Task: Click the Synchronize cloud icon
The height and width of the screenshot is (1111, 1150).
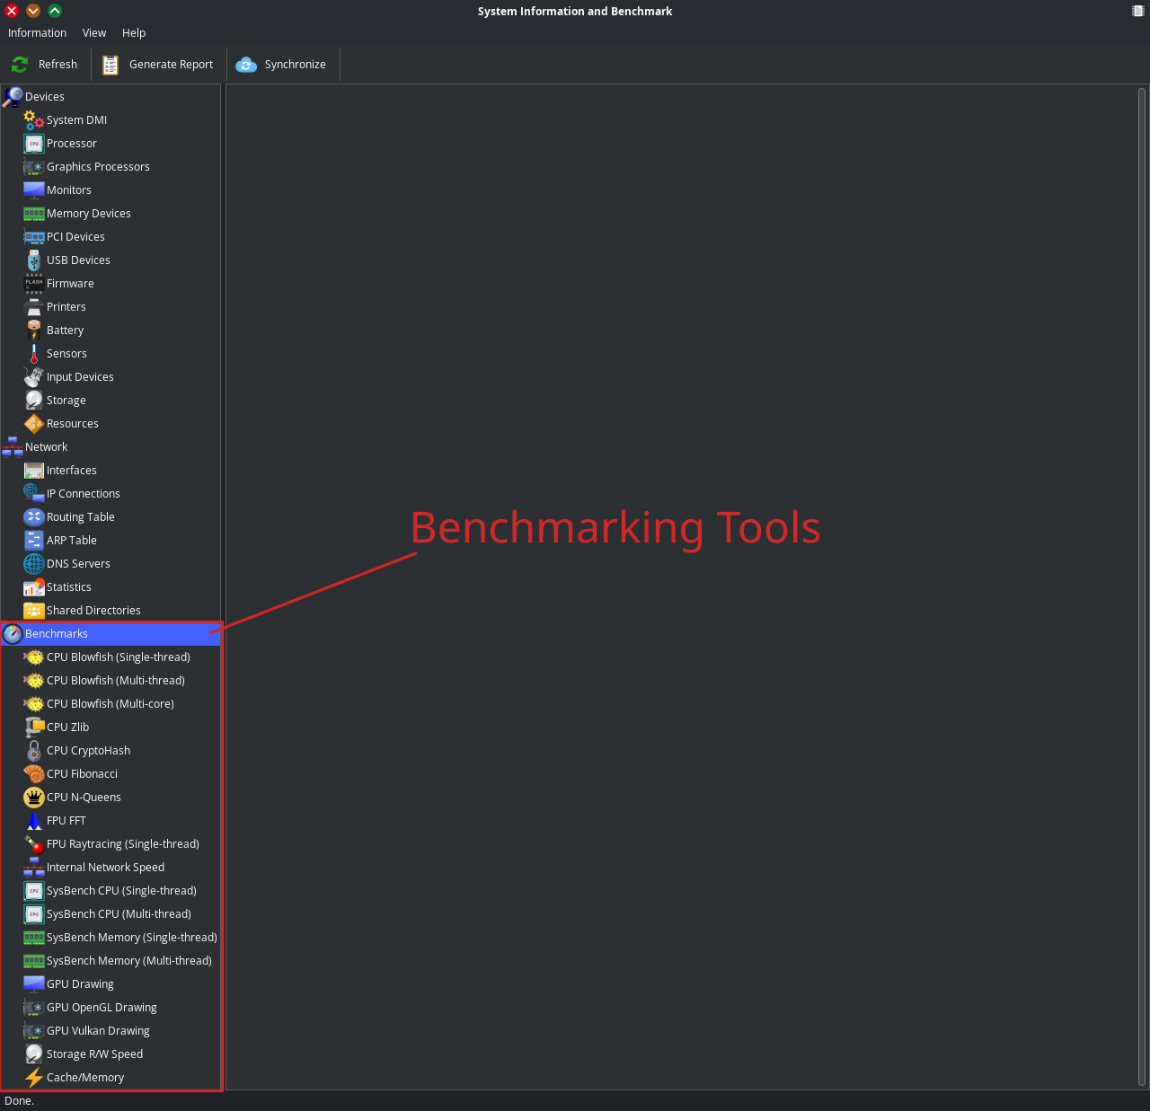Action: [246, 65]
